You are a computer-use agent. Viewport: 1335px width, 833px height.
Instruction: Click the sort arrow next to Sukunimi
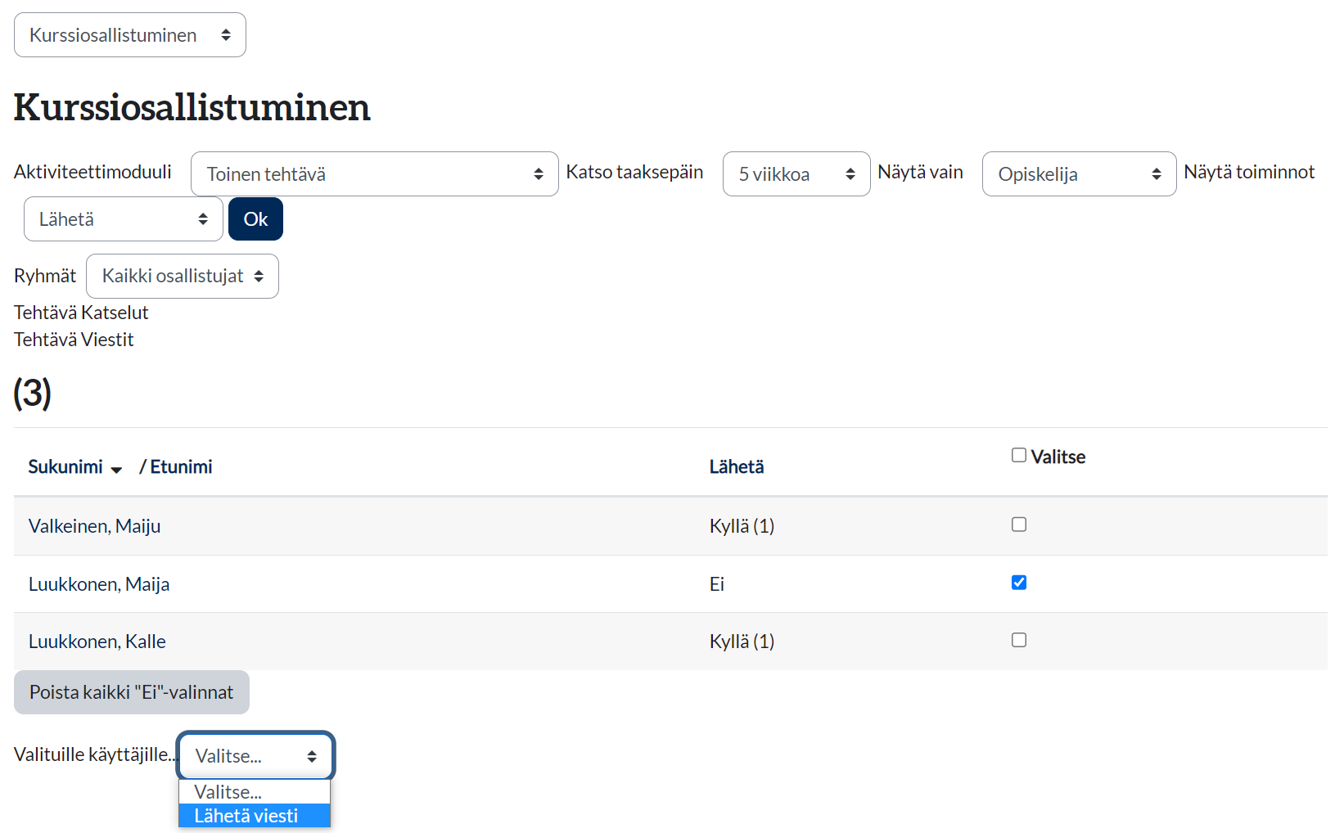click(x=116, y=469)
